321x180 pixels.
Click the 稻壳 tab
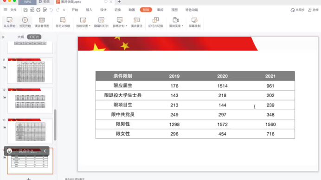45,2
